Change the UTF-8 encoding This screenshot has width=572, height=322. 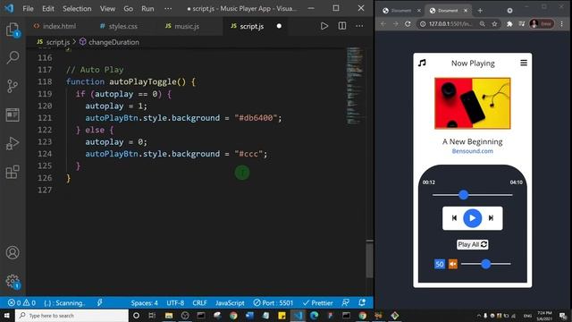(175, 302)
